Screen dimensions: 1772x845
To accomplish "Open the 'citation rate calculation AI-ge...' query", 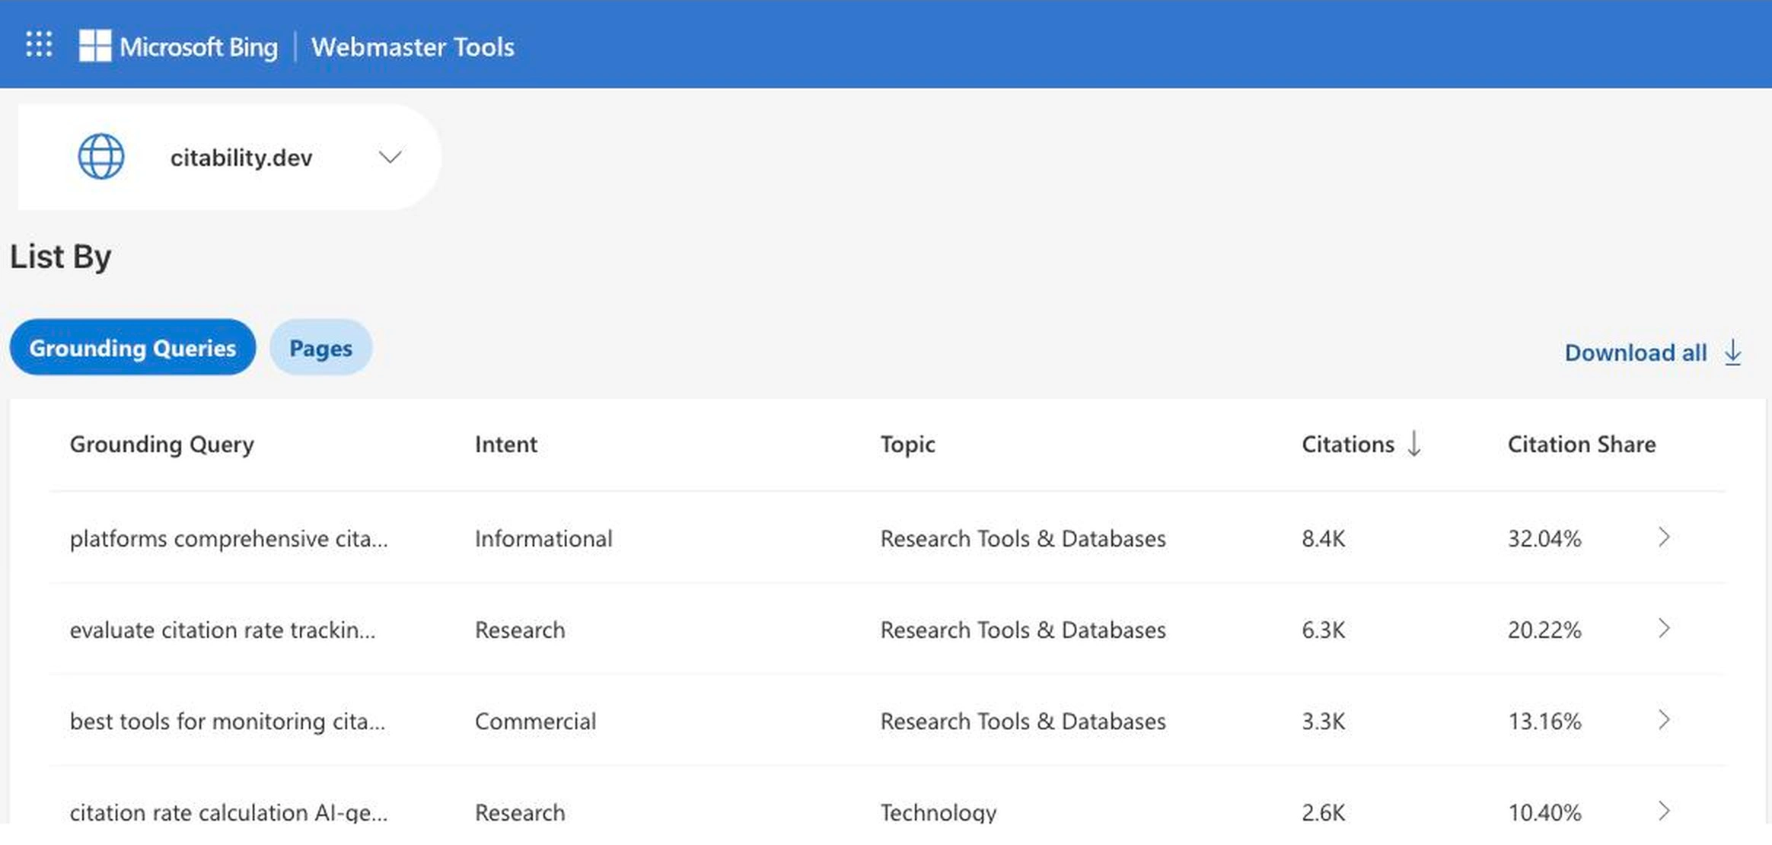I will 229,812.
